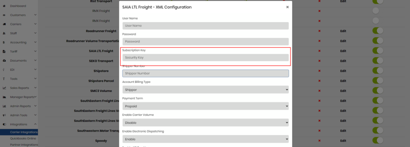Screen dimensions: 410x147
Task: Open the Account Billing Type dropdown
Action: [205, 90]
